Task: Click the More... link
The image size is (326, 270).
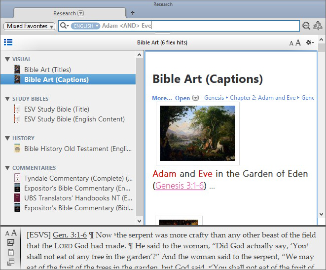Action: (162, 98)
